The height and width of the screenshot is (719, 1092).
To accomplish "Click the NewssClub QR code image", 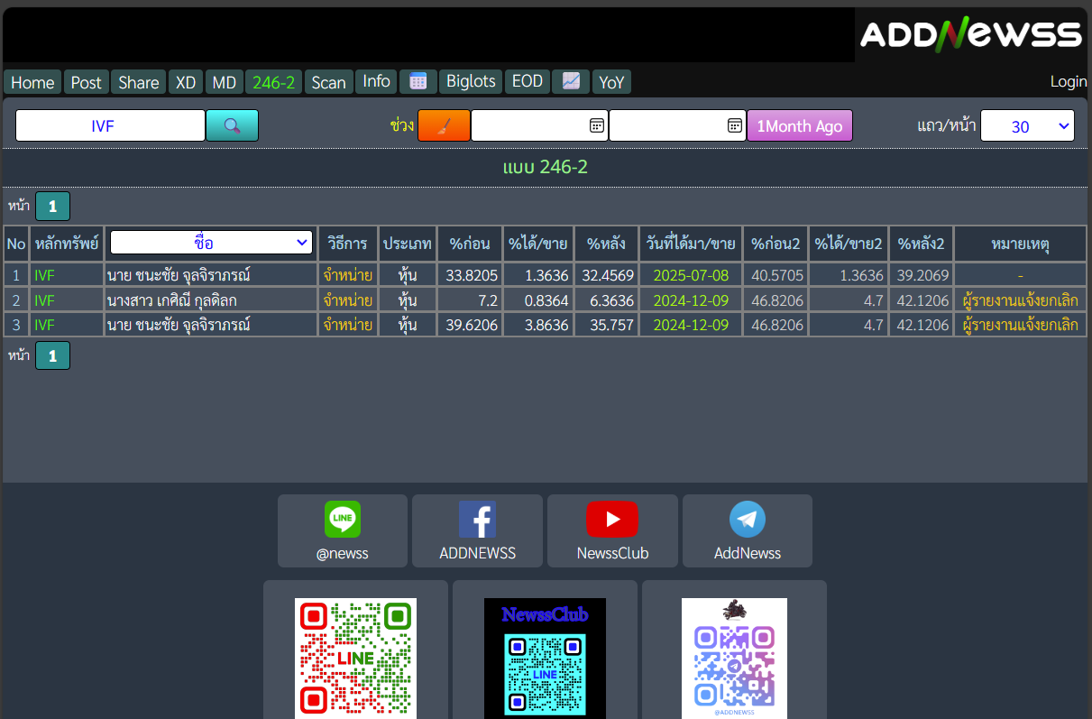I will click(x=545, y=658).
